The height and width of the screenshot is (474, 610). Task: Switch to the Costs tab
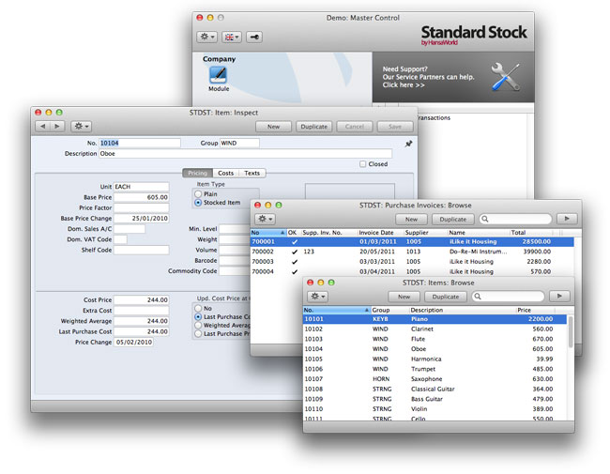point(225,173)
